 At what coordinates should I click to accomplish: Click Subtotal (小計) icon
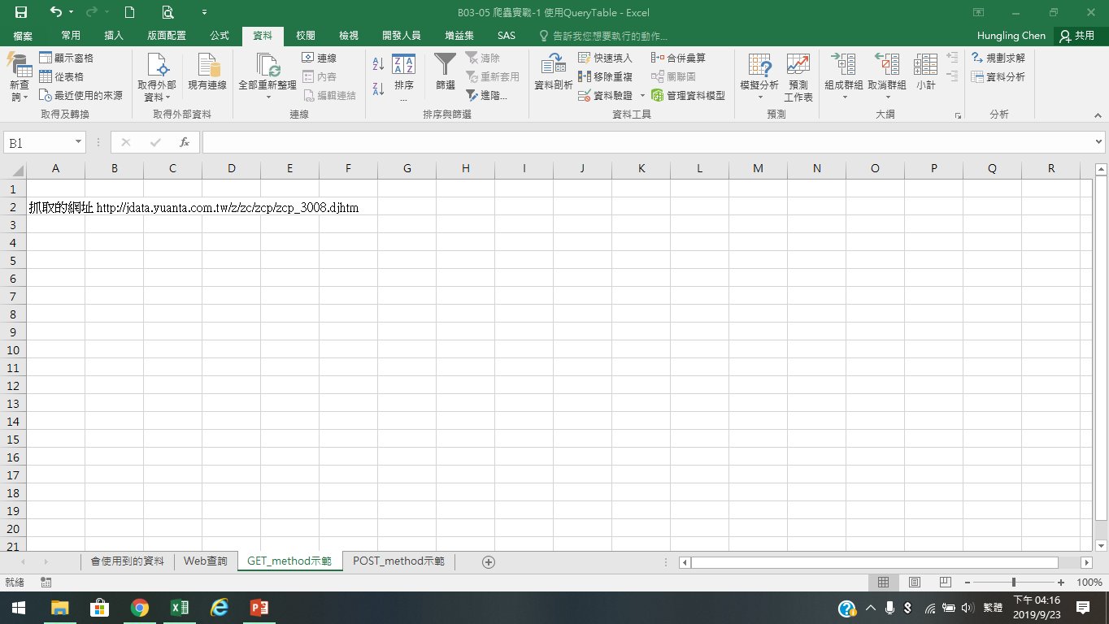coord(925,65)
